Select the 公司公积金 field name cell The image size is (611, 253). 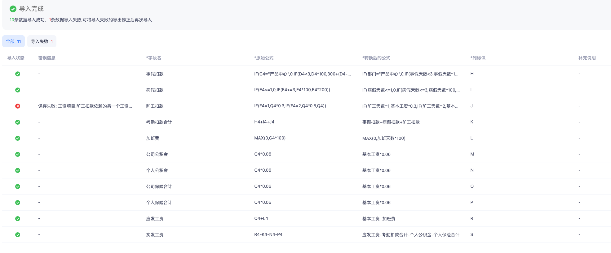tap(157, 154)
